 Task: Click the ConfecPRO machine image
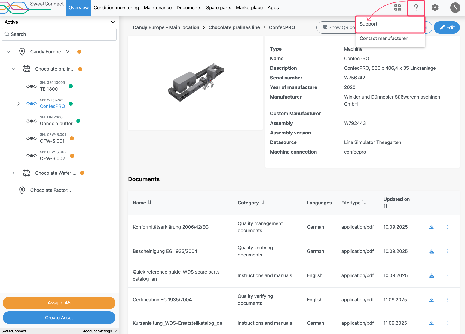pyautogui.click(x=196, y=82)
